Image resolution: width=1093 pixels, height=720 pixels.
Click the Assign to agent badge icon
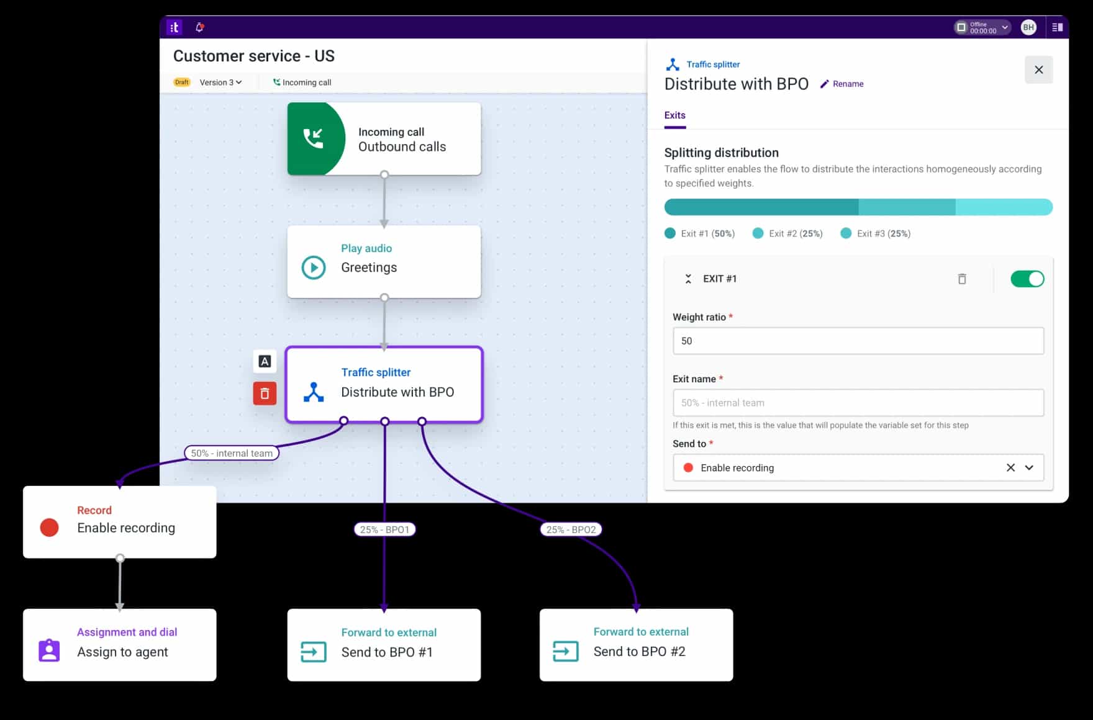(50, 650)
